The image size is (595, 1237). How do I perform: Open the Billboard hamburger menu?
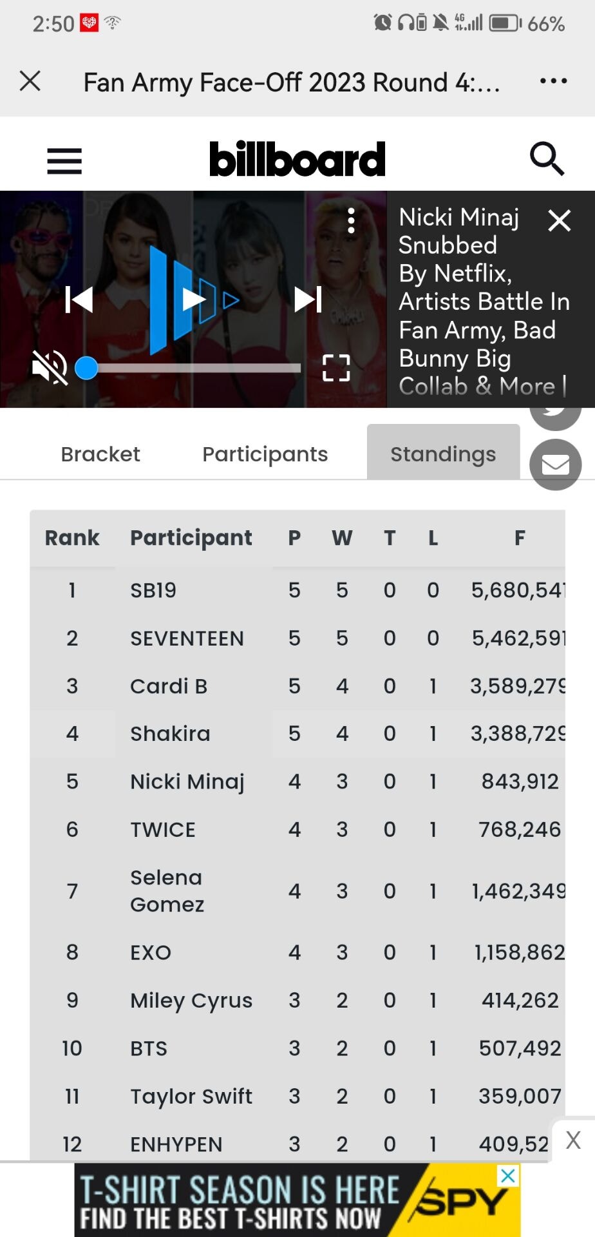tap(64, 160)
